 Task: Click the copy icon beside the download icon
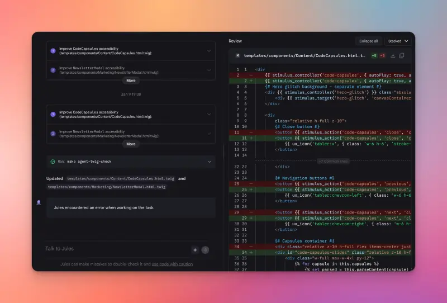402,56
